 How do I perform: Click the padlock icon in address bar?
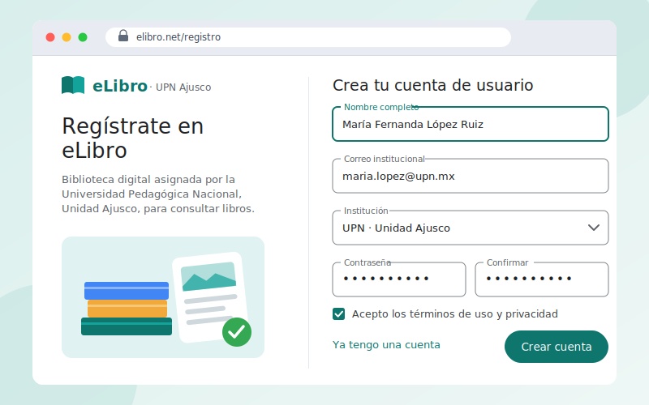[123, 36]
